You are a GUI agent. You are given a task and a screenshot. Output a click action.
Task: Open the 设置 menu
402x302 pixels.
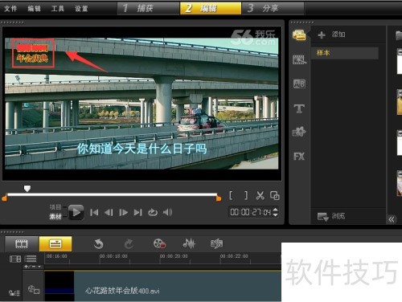pyautogui.click(x=81, y=9)
